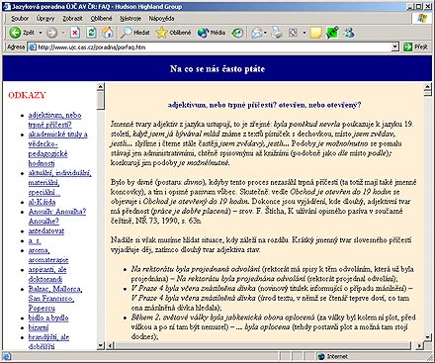The image size is (435, 363).
Task: Open the 'brandýští, ale dobříšští' link
Action: point(48,341)
